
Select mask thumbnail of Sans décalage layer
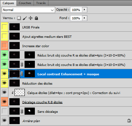click(30, 111)
